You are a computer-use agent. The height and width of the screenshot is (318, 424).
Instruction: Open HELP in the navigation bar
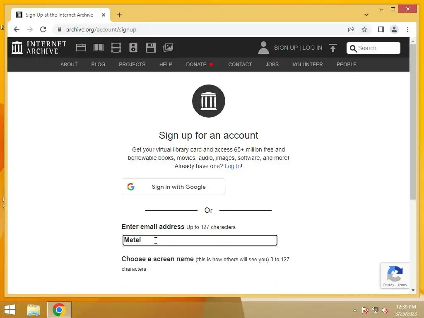[x=166, y=64]
